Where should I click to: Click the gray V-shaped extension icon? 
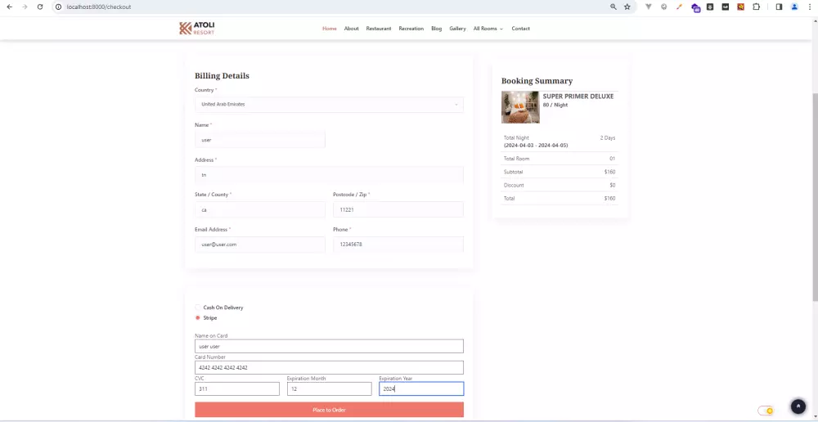click(x=649, y=7)
